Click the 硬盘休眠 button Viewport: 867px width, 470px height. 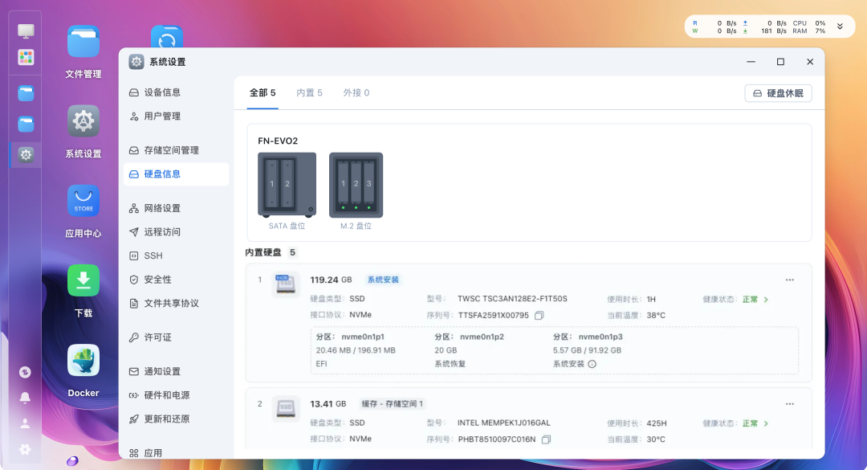point(778,92)
